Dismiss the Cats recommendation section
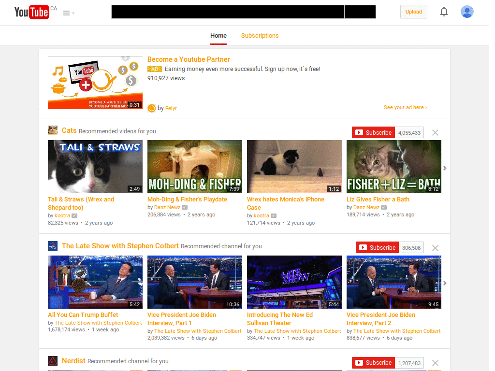This screenshot has width=495, height=371. click(x=436, y=132)
